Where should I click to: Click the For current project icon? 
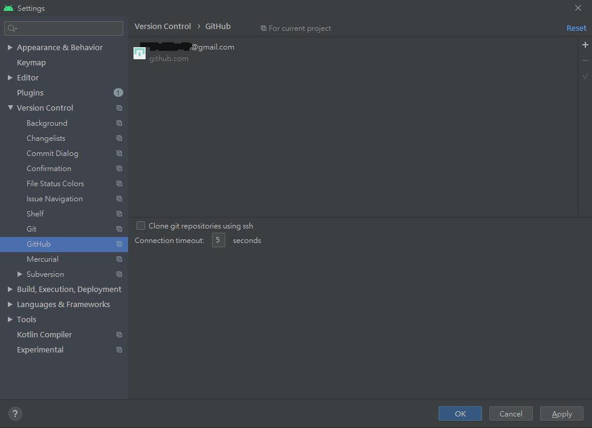point(263,28)
